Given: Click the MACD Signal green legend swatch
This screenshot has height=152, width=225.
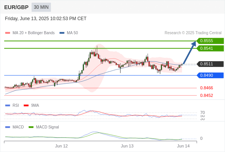Looking at the screenshot, I should point(31,127).
